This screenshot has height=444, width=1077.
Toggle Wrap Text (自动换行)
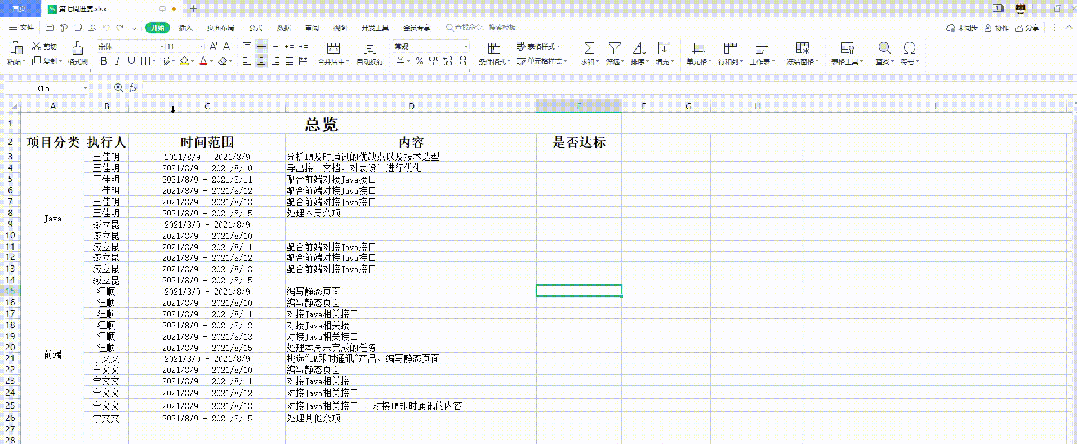click(x=370, y=48)
